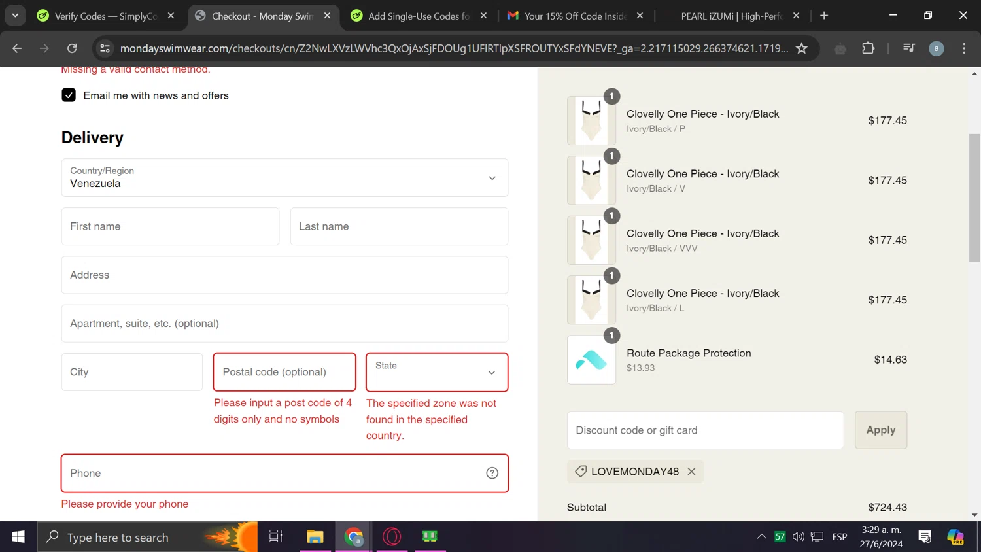Click the First name field

(170, 226)
